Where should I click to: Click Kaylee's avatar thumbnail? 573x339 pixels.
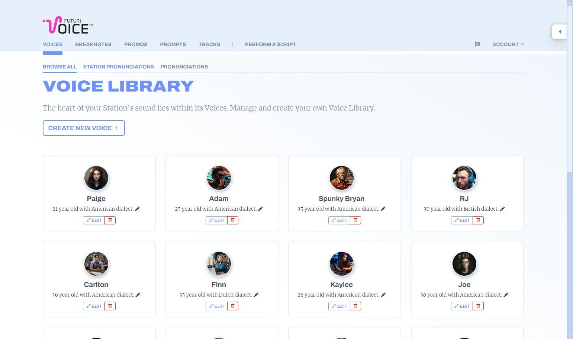(x=341, y=264)
